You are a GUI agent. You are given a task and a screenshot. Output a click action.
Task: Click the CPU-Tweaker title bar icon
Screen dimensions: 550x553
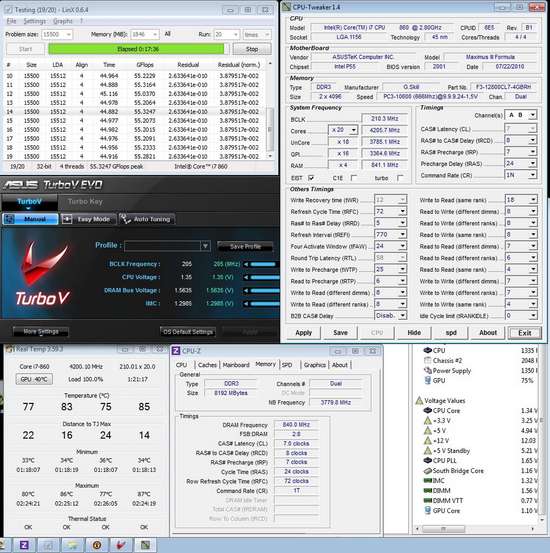coord(287,7)
